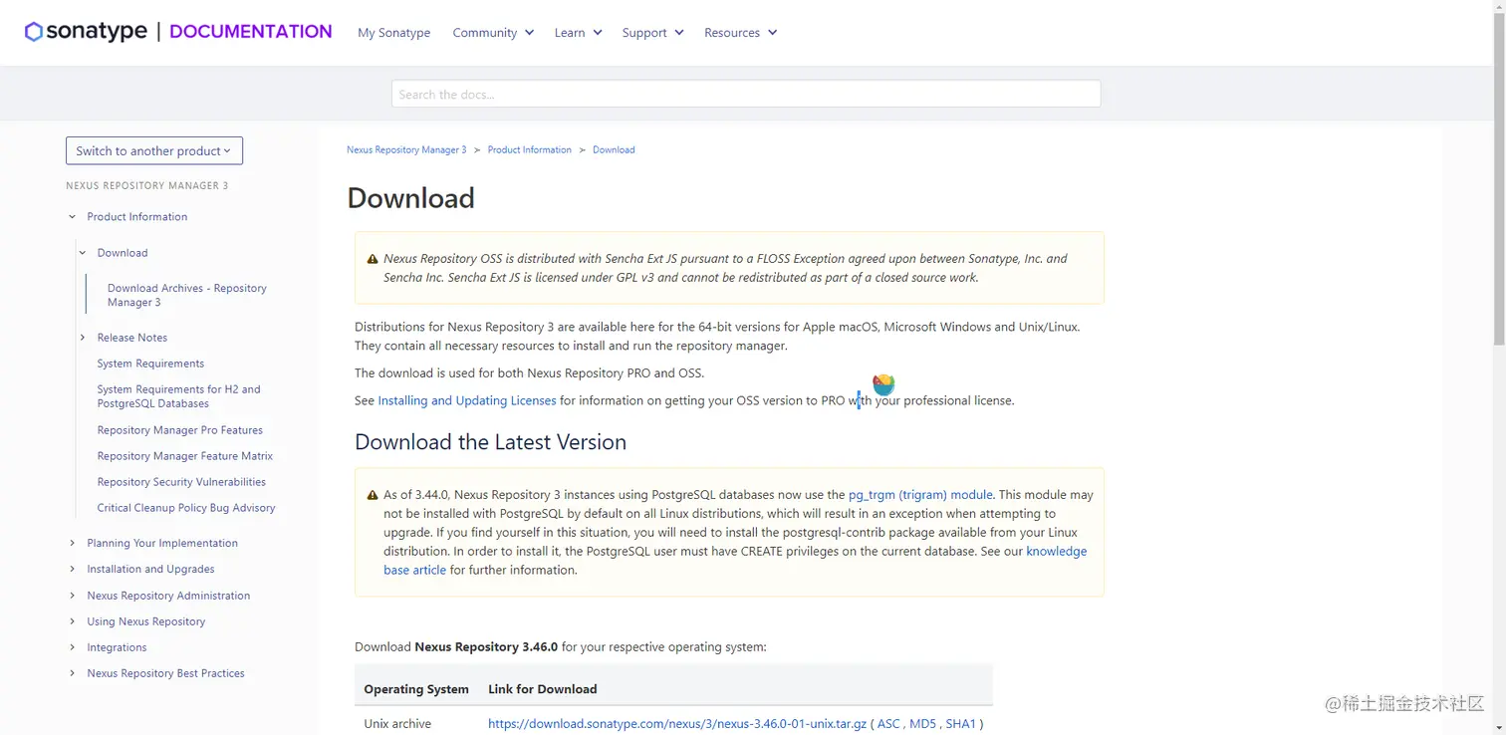
Task: Open Repository Security Vulnerabilities page
Action: (x=181, y=482)
